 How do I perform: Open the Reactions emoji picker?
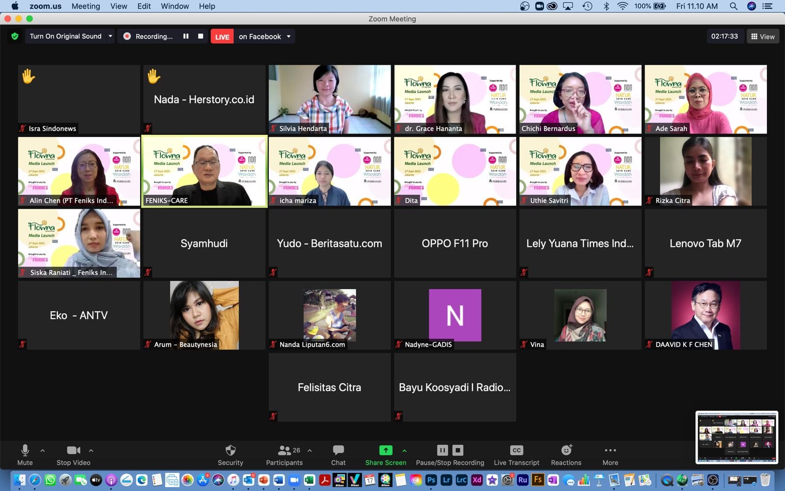(566, 451)
